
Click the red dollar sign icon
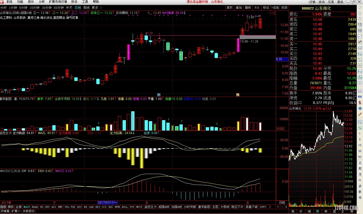(x=360, y=102)
